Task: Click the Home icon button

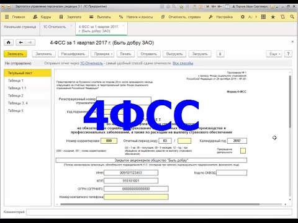Action: point(9,43)
